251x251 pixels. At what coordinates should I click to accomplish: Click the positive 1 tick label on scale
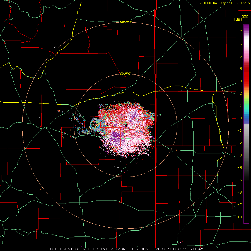(x=241, y=106)
